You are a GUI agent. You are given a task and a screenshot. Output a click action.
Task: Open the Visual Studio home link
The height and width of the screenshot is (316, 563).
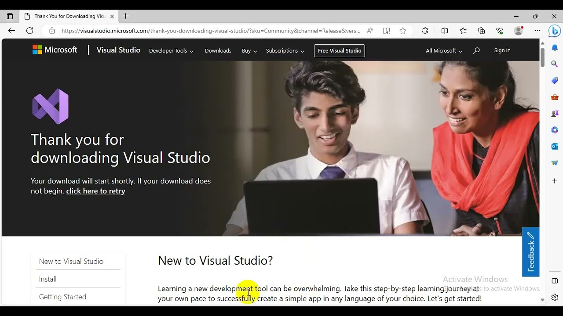point(118,50)
